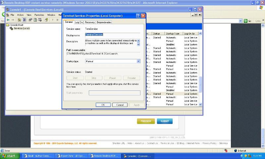Select the General tab
The height and width of the screenshot is (159, 265).
tap(69, 22)
